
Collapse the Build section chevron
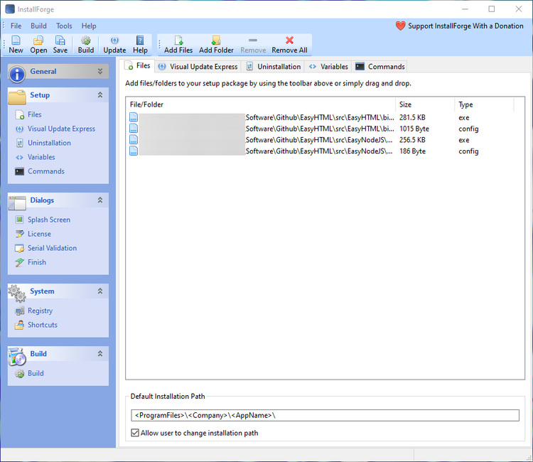[100, 353]
